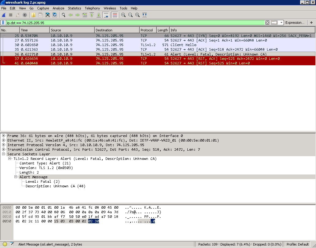Click the Restart current capture icon
316x248 pixels.
[18, 15]
